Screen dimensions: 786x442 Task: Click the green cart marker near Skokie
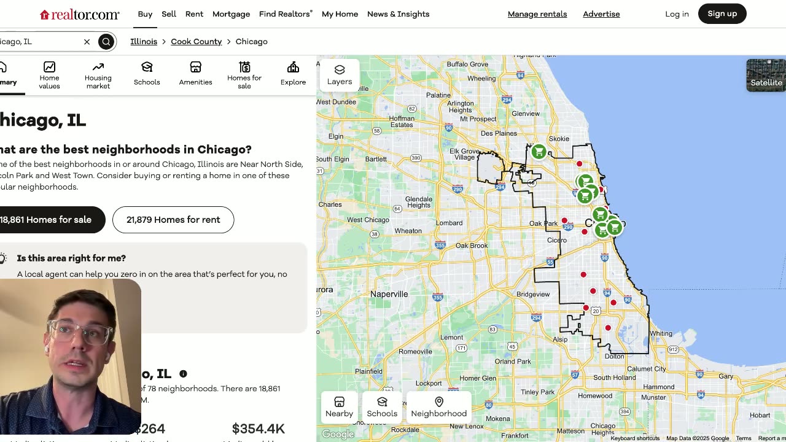click(539, 152)
